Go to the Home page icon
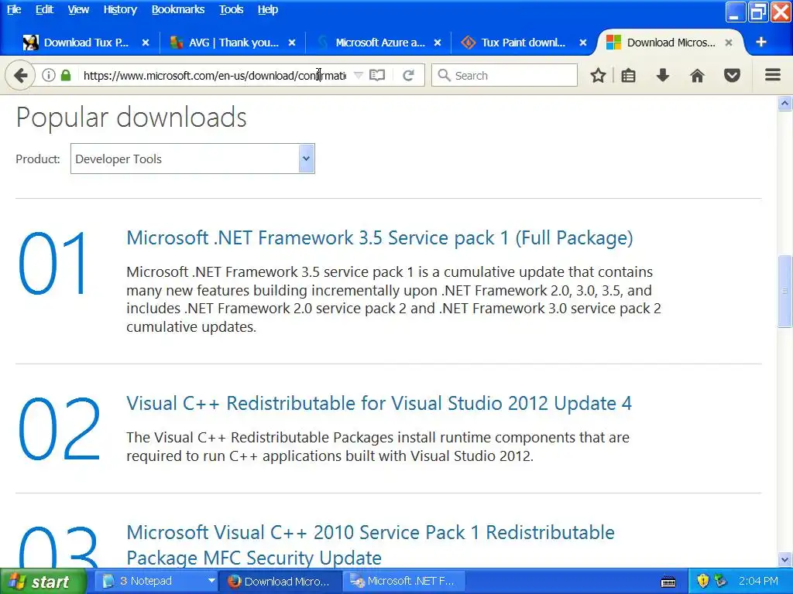This screenshot has height=594, width=793. (x=698, y=76)
